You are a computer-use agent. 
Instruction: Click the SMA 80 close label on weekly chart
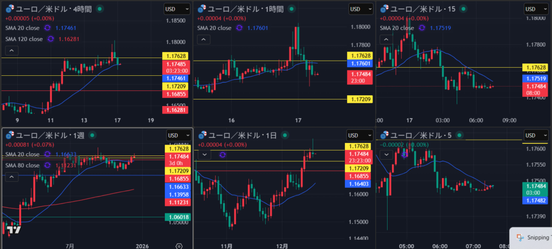click(x=23, y=165)
